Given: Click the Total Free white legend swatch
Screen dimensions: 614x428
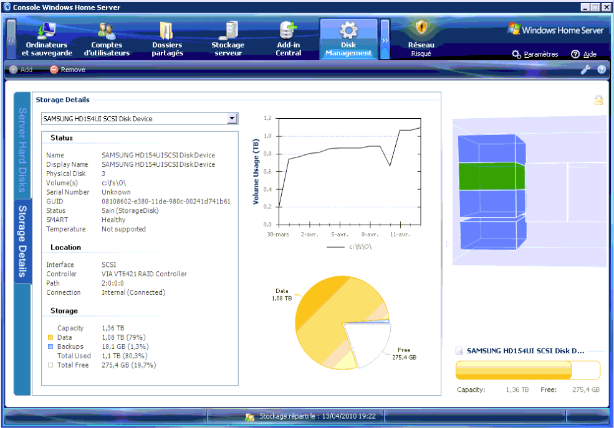Looking at the screenshot, I should [50, 365].
